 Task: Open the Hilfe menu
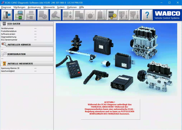[81, 7]
